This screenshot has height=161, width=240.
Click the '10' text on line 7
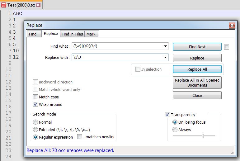pyautogui.click(x=16, y=51)
